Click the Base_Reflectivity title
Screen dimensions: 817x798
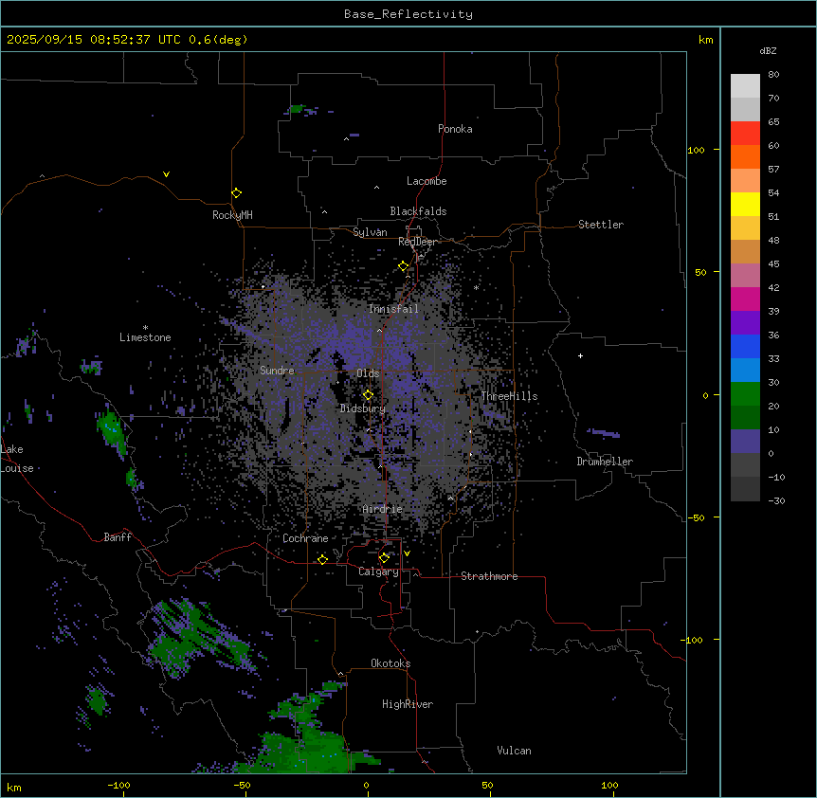(x=408, y=14)
